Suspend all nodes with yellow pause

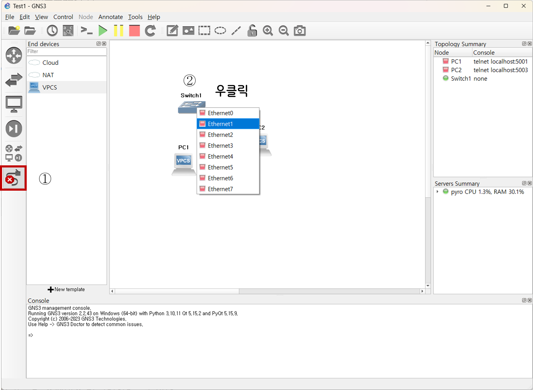tap(119, 31)
